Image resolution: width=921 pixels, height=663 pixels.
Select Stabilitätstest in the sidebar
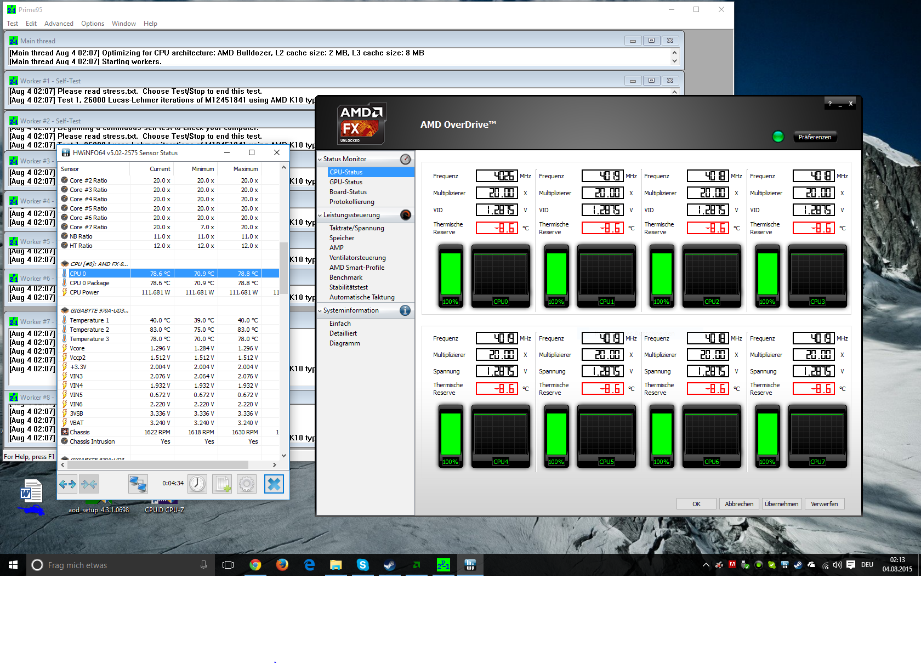(x=349, y=287)
